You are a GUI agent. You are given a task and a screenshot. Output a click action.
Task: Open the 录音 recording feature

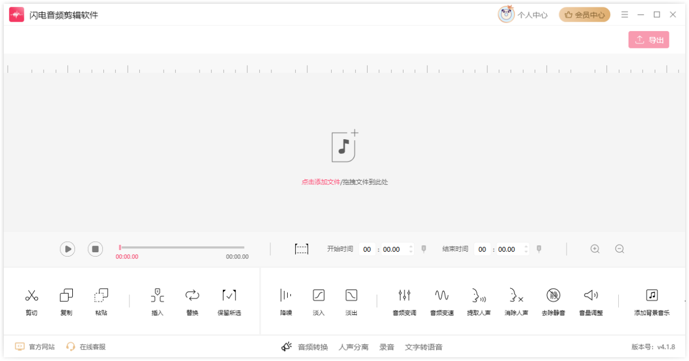387,347
